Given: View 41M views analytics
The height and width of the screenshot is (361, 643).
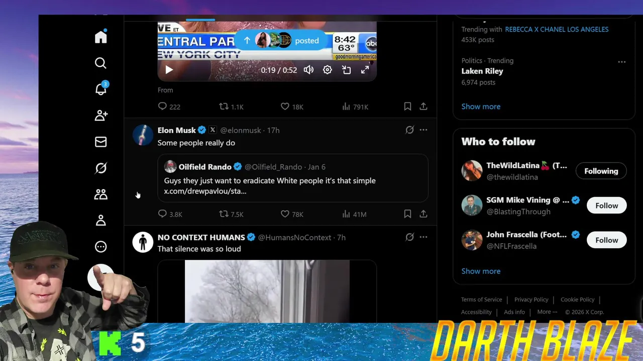Looking at the screenshot, I should coord(354,214).
